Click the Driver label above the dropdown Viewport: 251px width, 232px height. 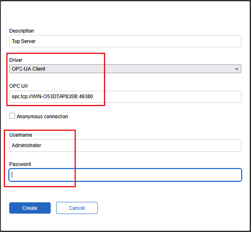coord(16,60)
